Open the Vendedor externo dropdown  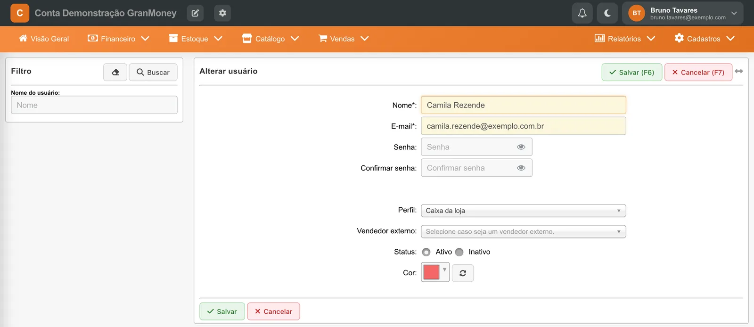(524, 231)
